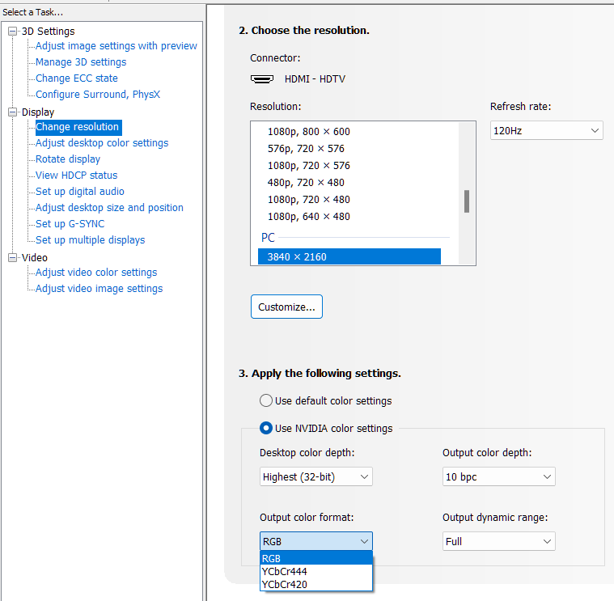The width and height of the screenshot is (614, 601).
Task: Open Configure Surround, PhysX page
Action: (98, 95)
